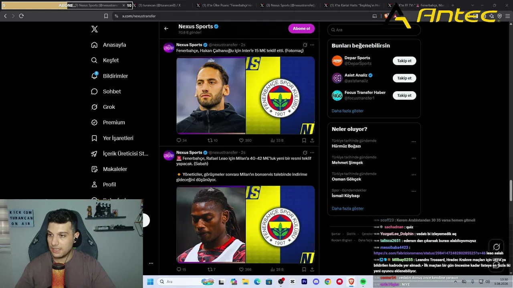Image resolution: width=513 pixels, height=288 pixels.
Task: Open the fabrizioromano link in chat
Action: click(x=430, y=253)
